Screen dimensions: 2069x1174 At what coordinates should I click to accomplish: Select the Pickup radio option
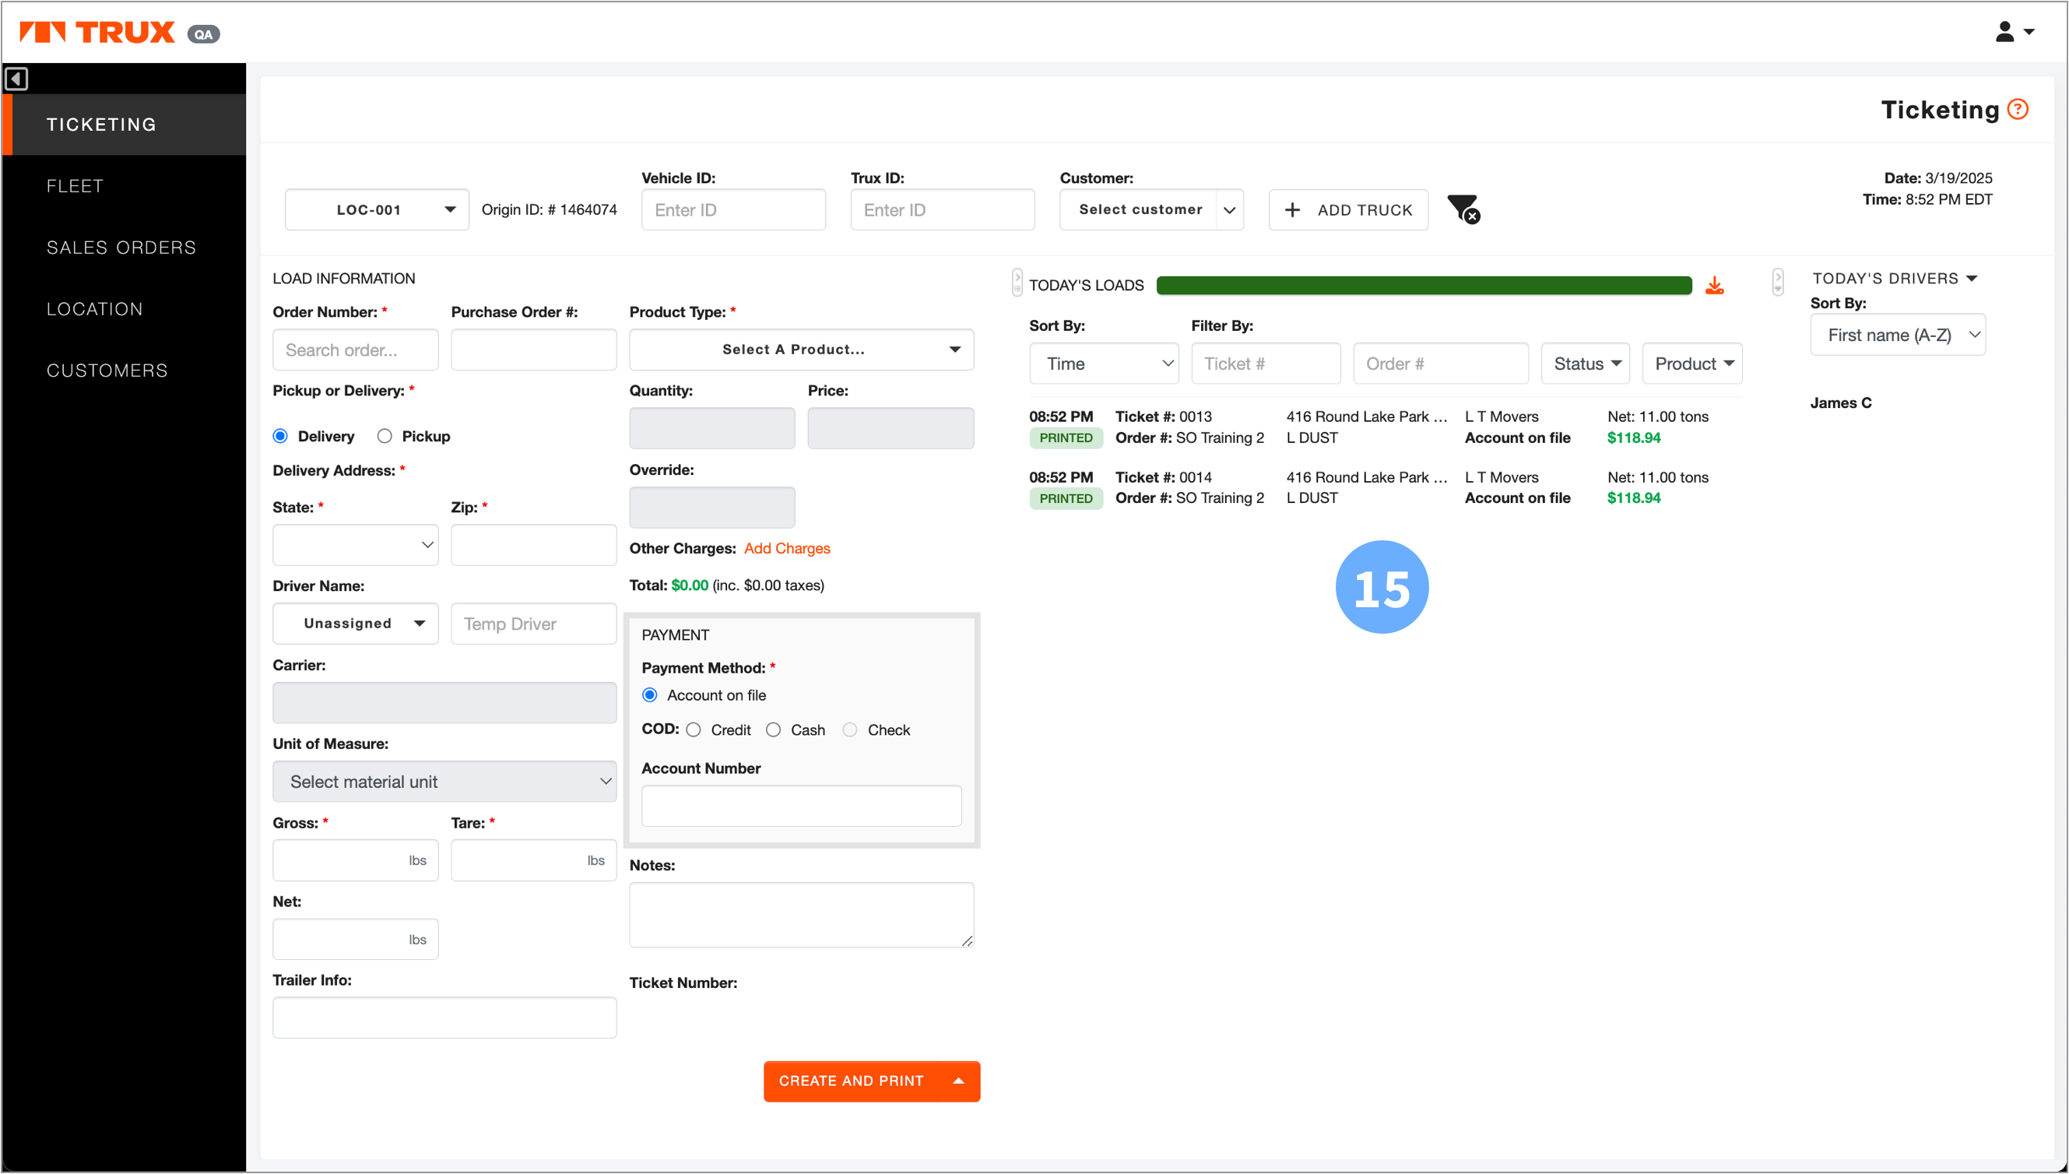point(385,436)
